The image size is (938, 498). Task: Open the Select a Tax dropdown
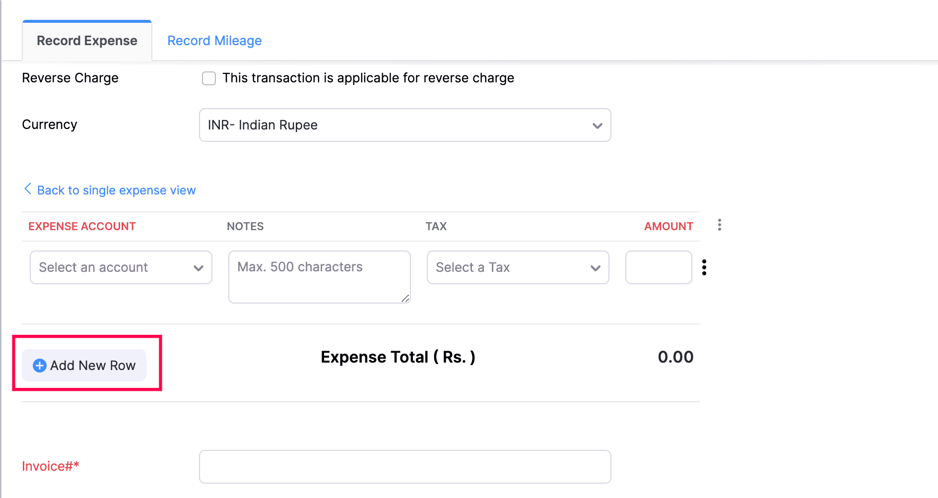518,267
